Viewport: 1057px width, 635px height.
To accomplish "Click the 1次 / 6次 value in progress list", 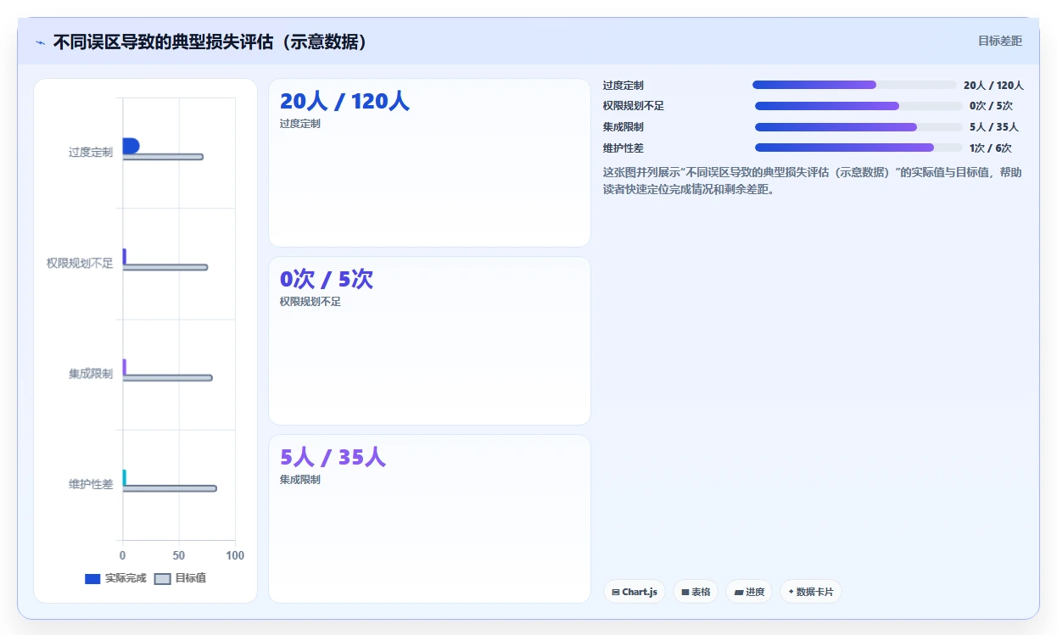I will [991, 148].
